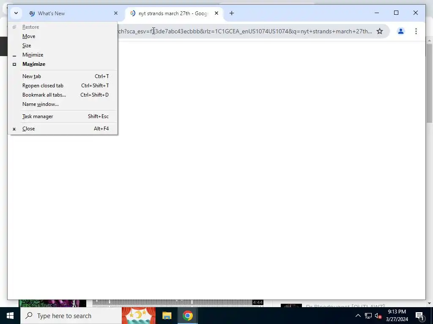Switch to the What's New tab
Screen dimensions: 433x324
[x=74, y=13]
